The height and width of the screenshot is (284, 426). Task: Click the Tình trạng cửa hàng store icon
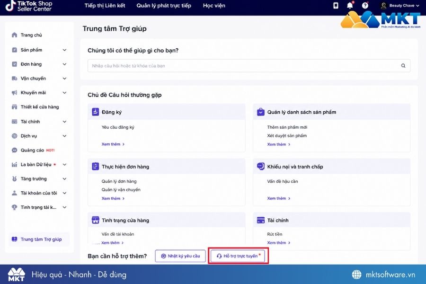point(95,220)
